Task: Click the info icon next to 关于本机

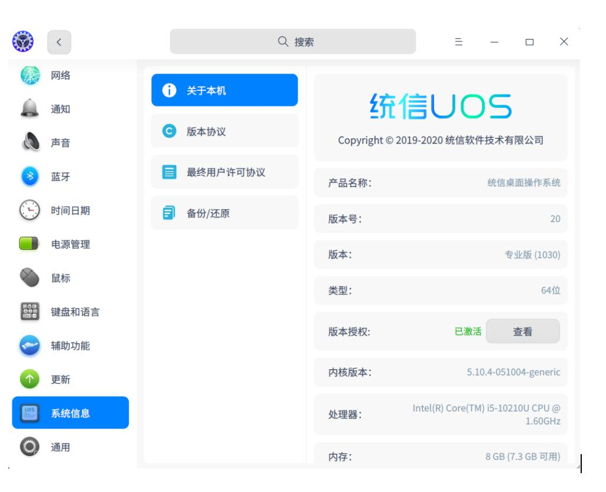Action: click(169, 90)
